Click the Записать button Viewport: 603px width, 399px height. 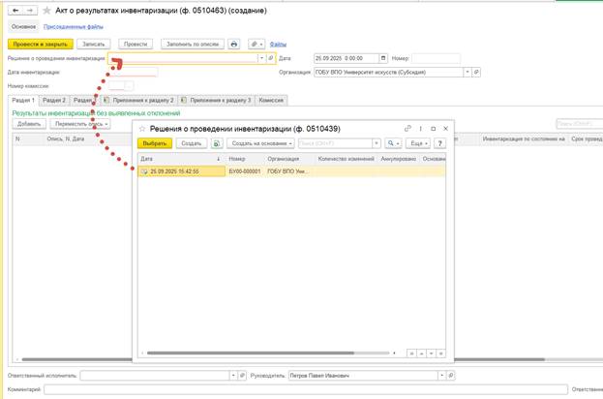(94, 45)
